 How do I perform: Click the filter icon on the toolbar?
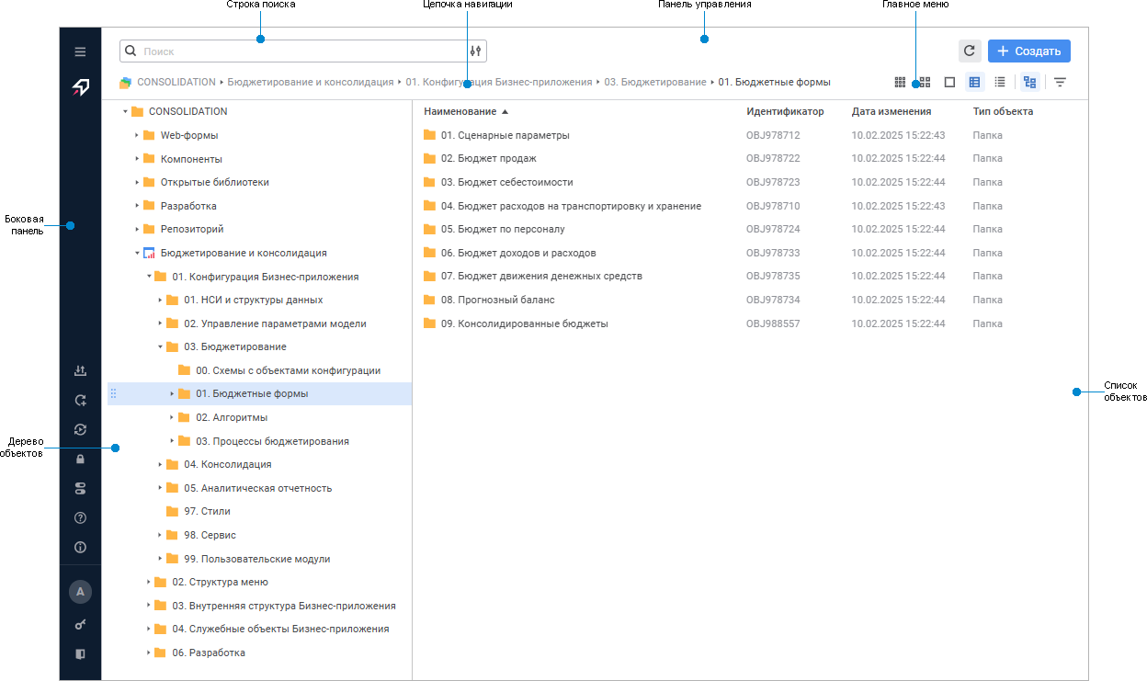[1061, 81]
